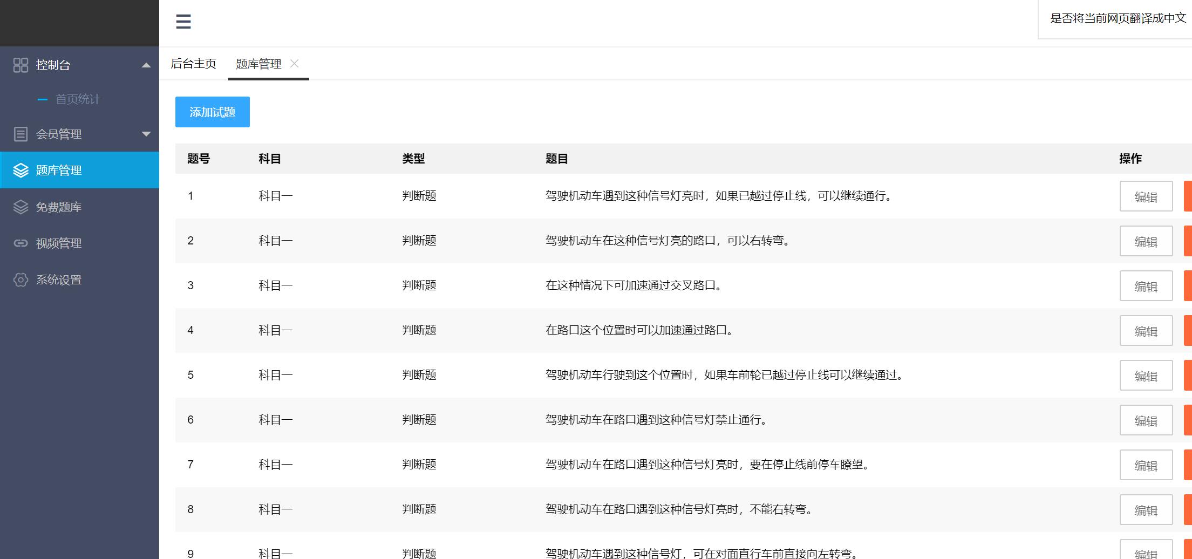The height and width of the screenshot is (559, 1192).
Task: Click 编辑 for question 1
Action: pyautogui.click(x=1146, y=196)
